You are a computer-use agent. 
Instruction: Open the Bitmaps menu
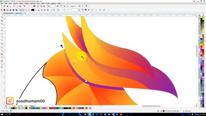33,4
